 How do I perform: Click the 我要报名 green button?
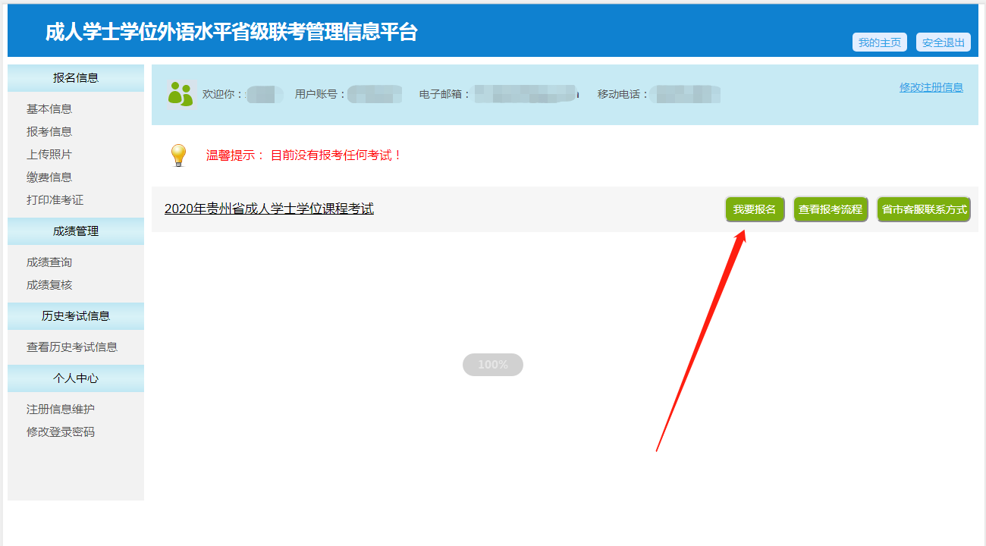(755, 209)
